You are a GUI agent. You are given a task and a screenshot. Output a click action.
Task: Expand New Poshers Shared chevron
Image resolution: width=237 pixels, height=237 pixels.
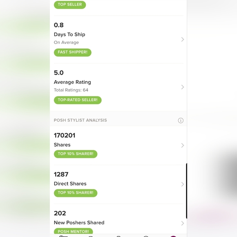(x=182, y=223)
